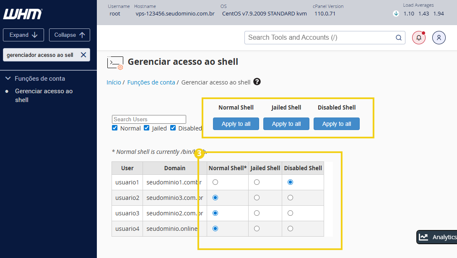The width and height of the screenshot is (457, 258).
Task: Apply Normal Shell to all users
Action: pyautogui.click(x=236, y=124)
